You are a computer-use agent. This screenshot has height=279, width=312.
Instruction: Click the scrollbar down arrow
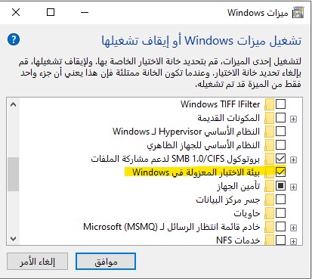tap(13, 238)
